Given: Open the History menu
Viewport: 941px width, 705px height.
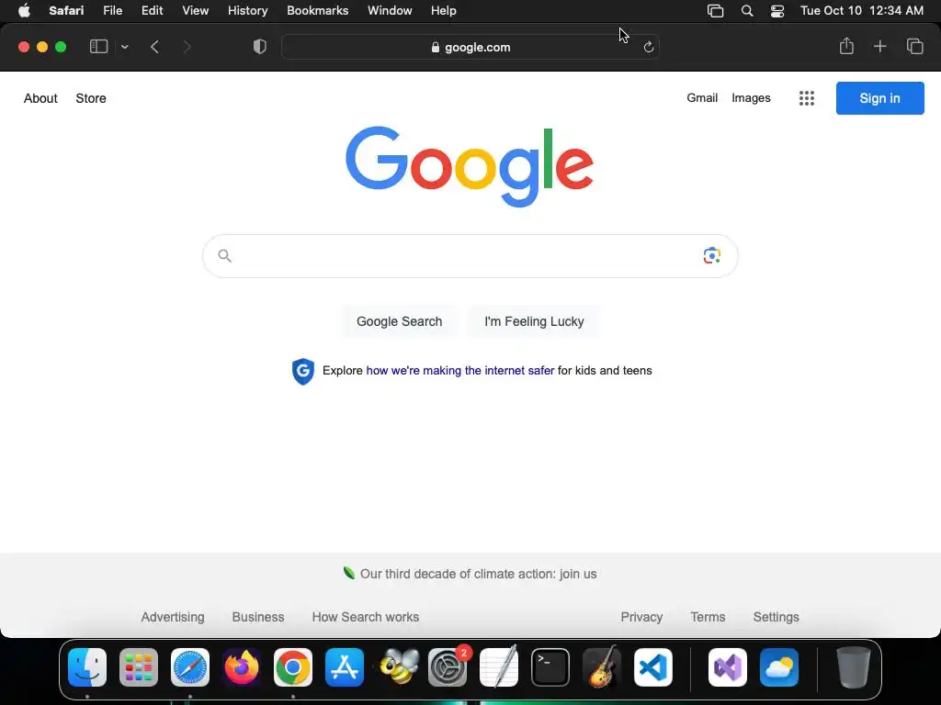Looking at the screenshot, I should [x=247, y=10].
